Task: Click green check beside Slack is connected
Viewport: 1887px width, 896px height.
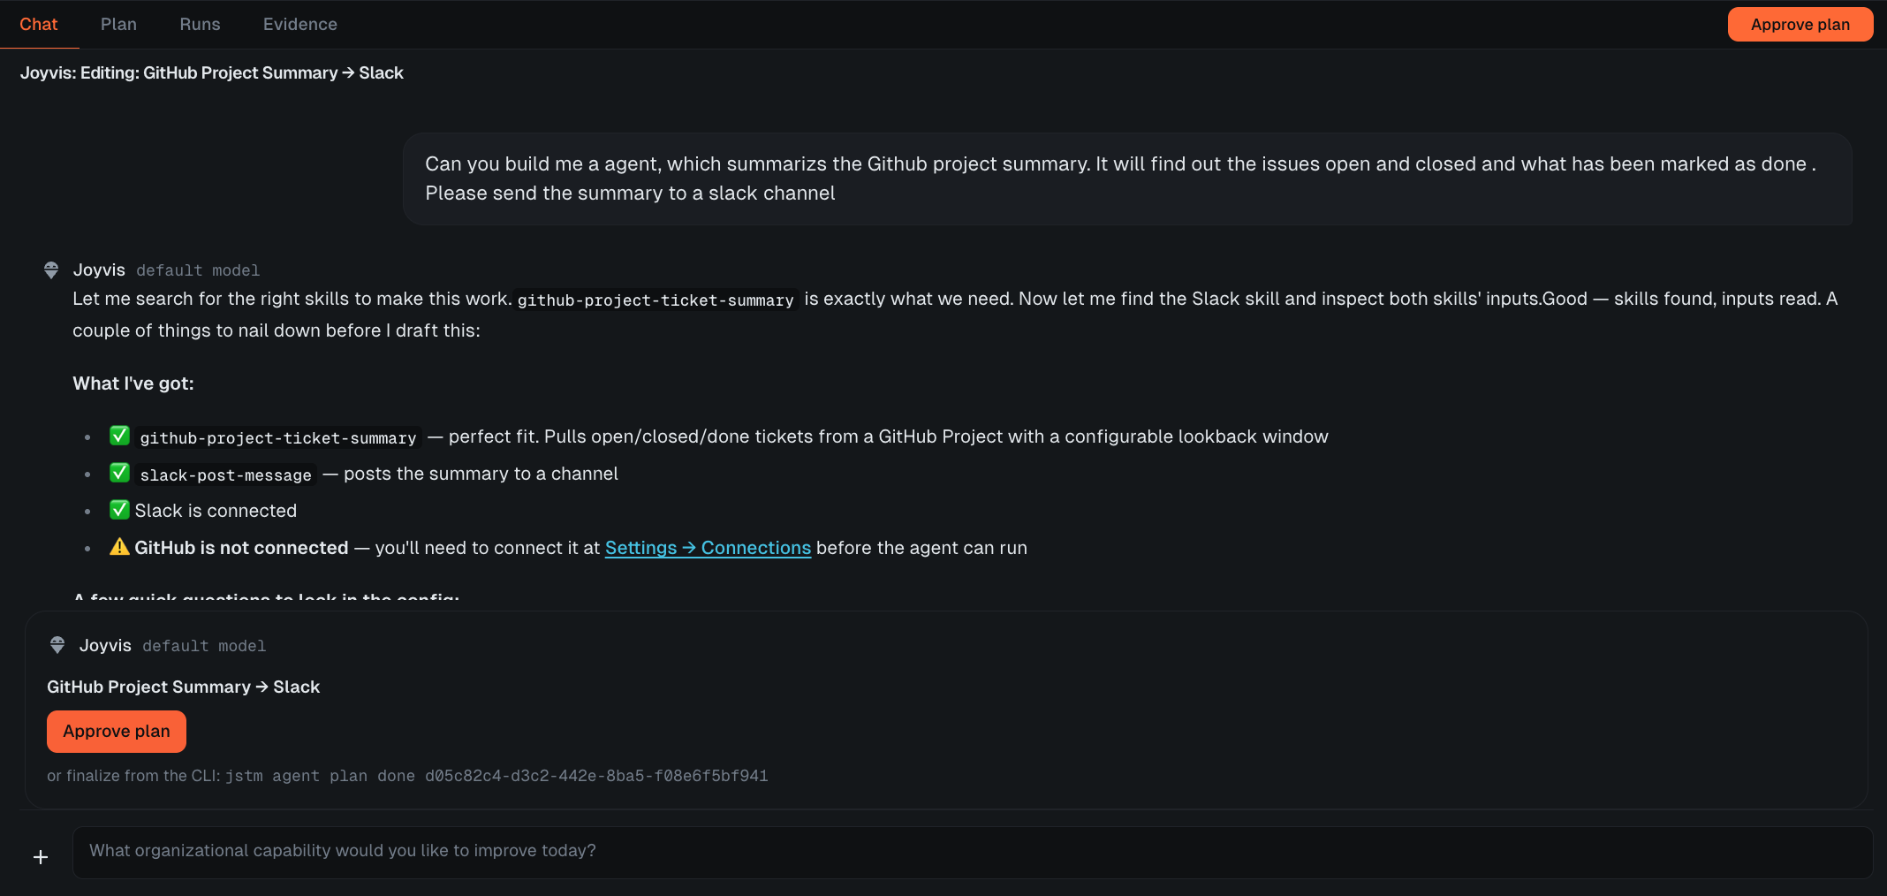Action: click(x=119, y=510)
